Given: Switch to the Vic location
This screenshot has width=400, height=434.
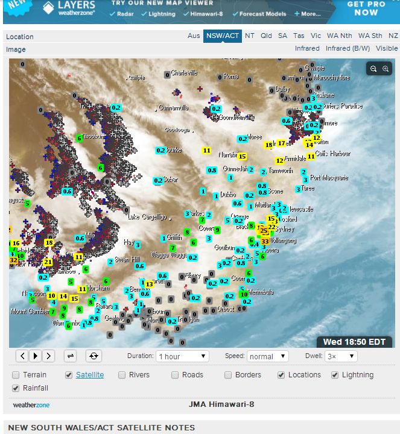Looking at the screenshot, I should tap(316, 36).
